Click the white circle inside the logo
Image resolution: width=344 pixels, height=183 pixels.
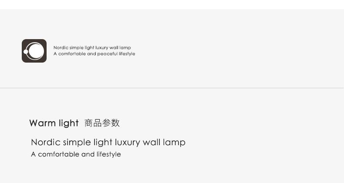37,51
